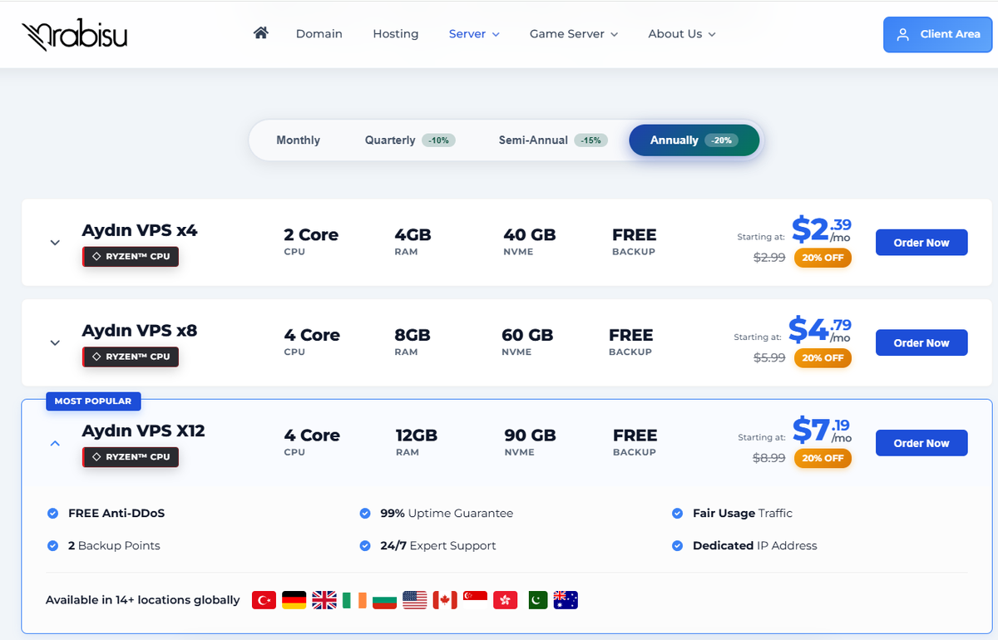Select the Semi-Annual -15% billing period
The width and height of the screenshot is (998, 640).
tap(553, 140)
